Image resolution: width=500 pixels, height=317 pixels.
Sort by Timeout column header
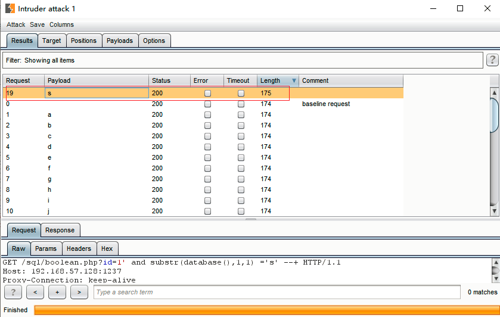coord(240,80)
